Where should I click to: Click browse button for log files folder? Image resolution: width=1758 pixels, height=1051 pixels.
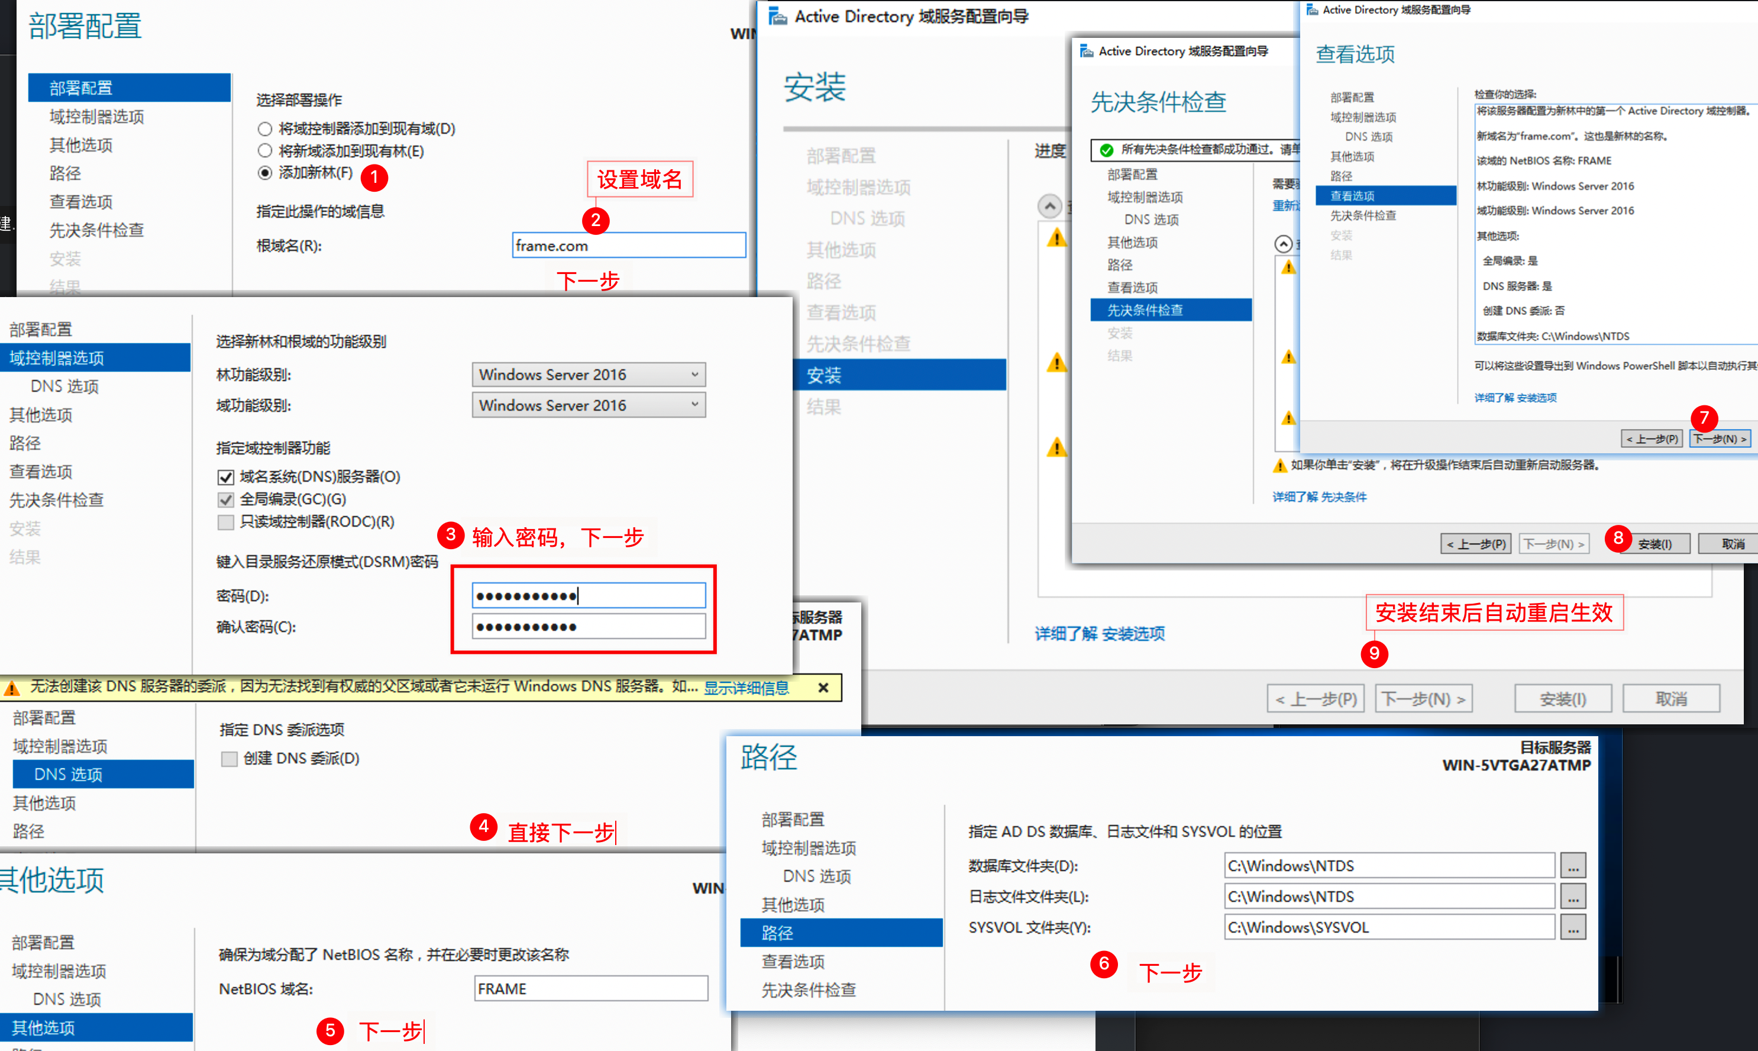point(1573,897)
